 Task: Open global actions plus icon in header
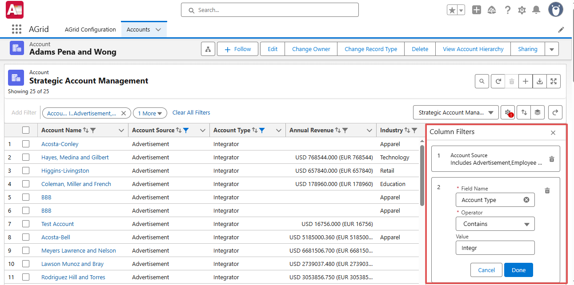pyautogui.click(x=477, y=10)
